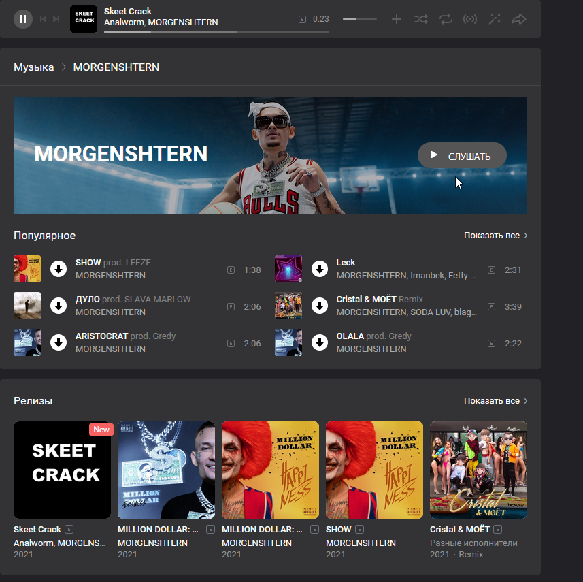Share current track with arrow icon
The width and height of the screenshot is (583, 582).
coord(519,19)
